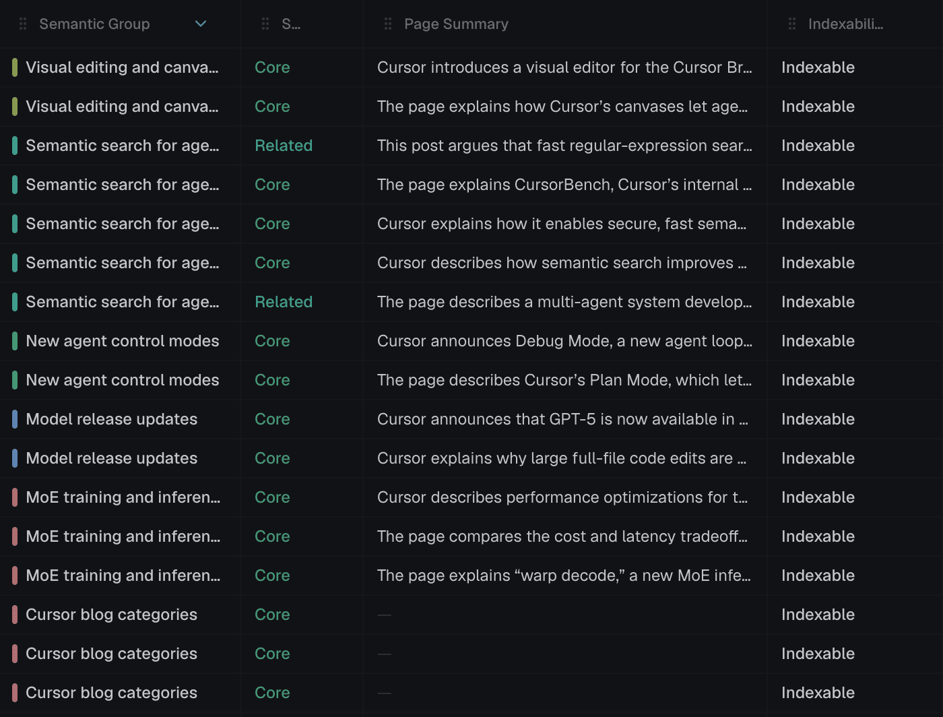Click the red tag on the warp decode row
Screen dimensions: 943x717
pyautogui.click(x=15, y=575)
